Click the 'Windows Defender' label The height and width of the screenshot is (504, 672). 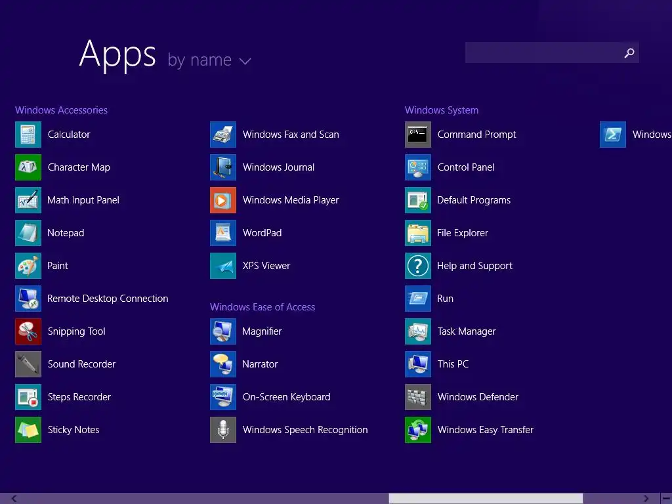(478, 397)
